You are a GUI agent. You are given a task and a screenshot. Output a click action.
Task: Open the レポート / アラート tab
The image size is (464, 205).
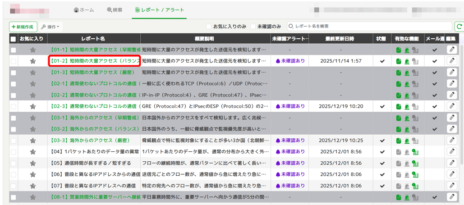click(159, 10)
